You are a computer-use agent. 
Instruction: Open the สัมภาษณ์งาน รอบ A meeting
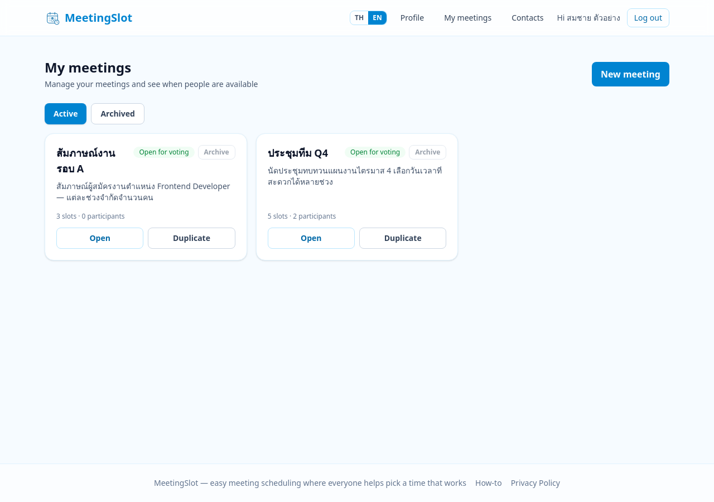coord(100,238)
